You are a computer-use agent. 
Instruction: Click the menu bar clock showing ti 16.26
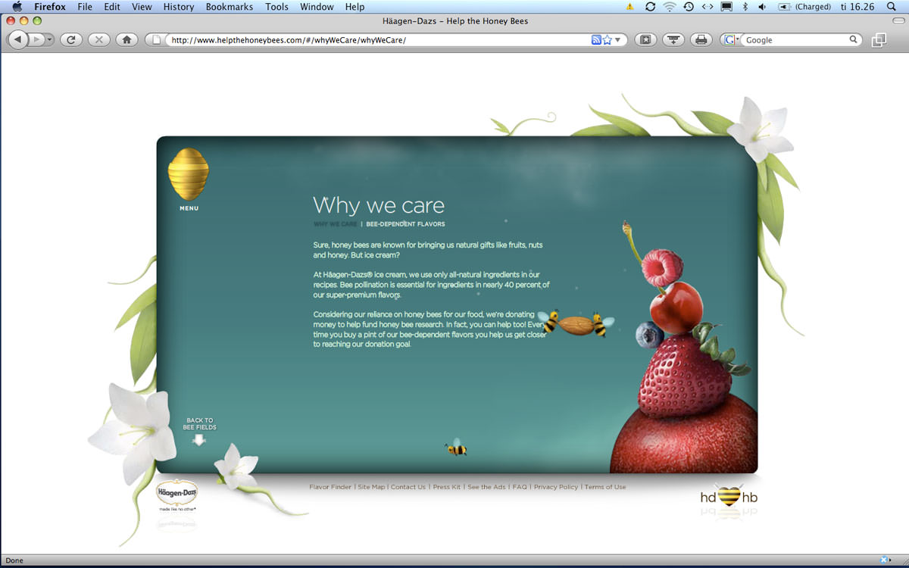click(x=857, y=7)
